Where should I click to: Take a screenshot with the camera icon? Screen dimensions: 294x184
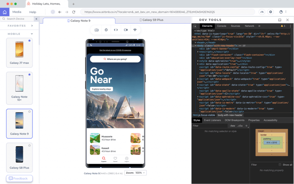[x=96, y=30]
